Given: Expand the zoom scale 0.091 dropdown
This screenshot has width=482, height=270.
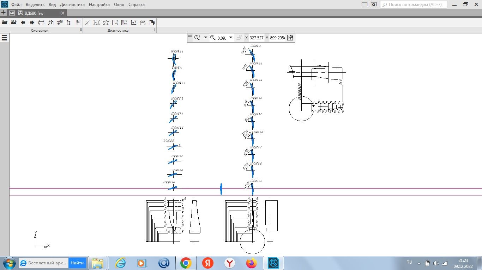Looking at the screenshot, I should point(231,38).
